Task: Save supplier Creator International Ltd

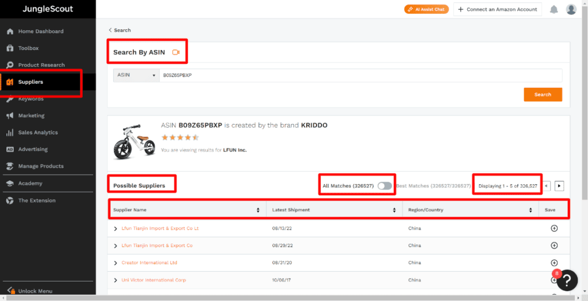Action: coord(554,263)
